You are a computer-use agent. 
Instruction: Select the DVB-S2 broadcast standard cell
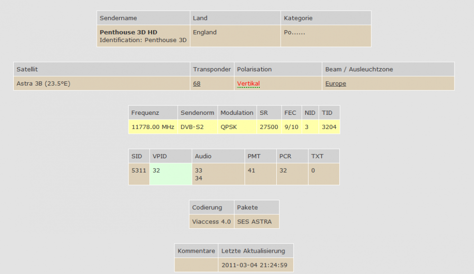pos(191,127)
